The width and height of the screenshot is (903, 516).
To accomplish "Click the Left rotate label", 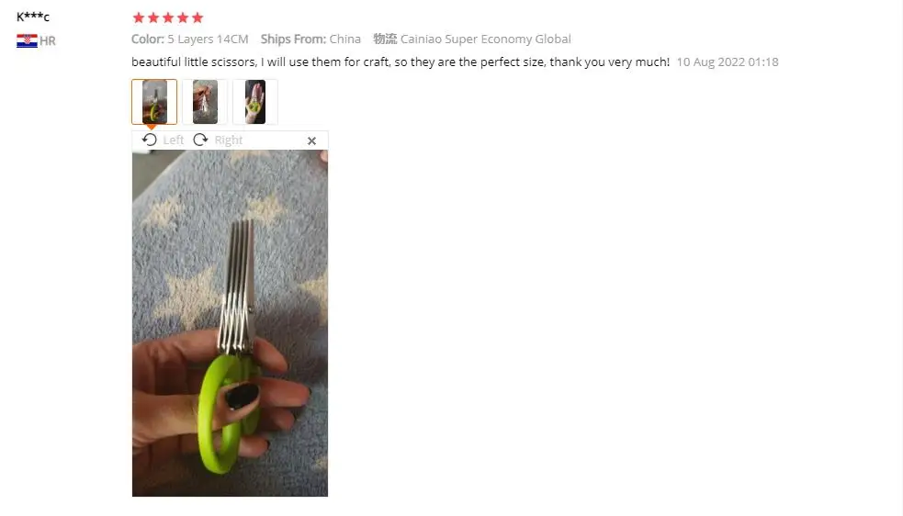I will (x=174, y=140).
